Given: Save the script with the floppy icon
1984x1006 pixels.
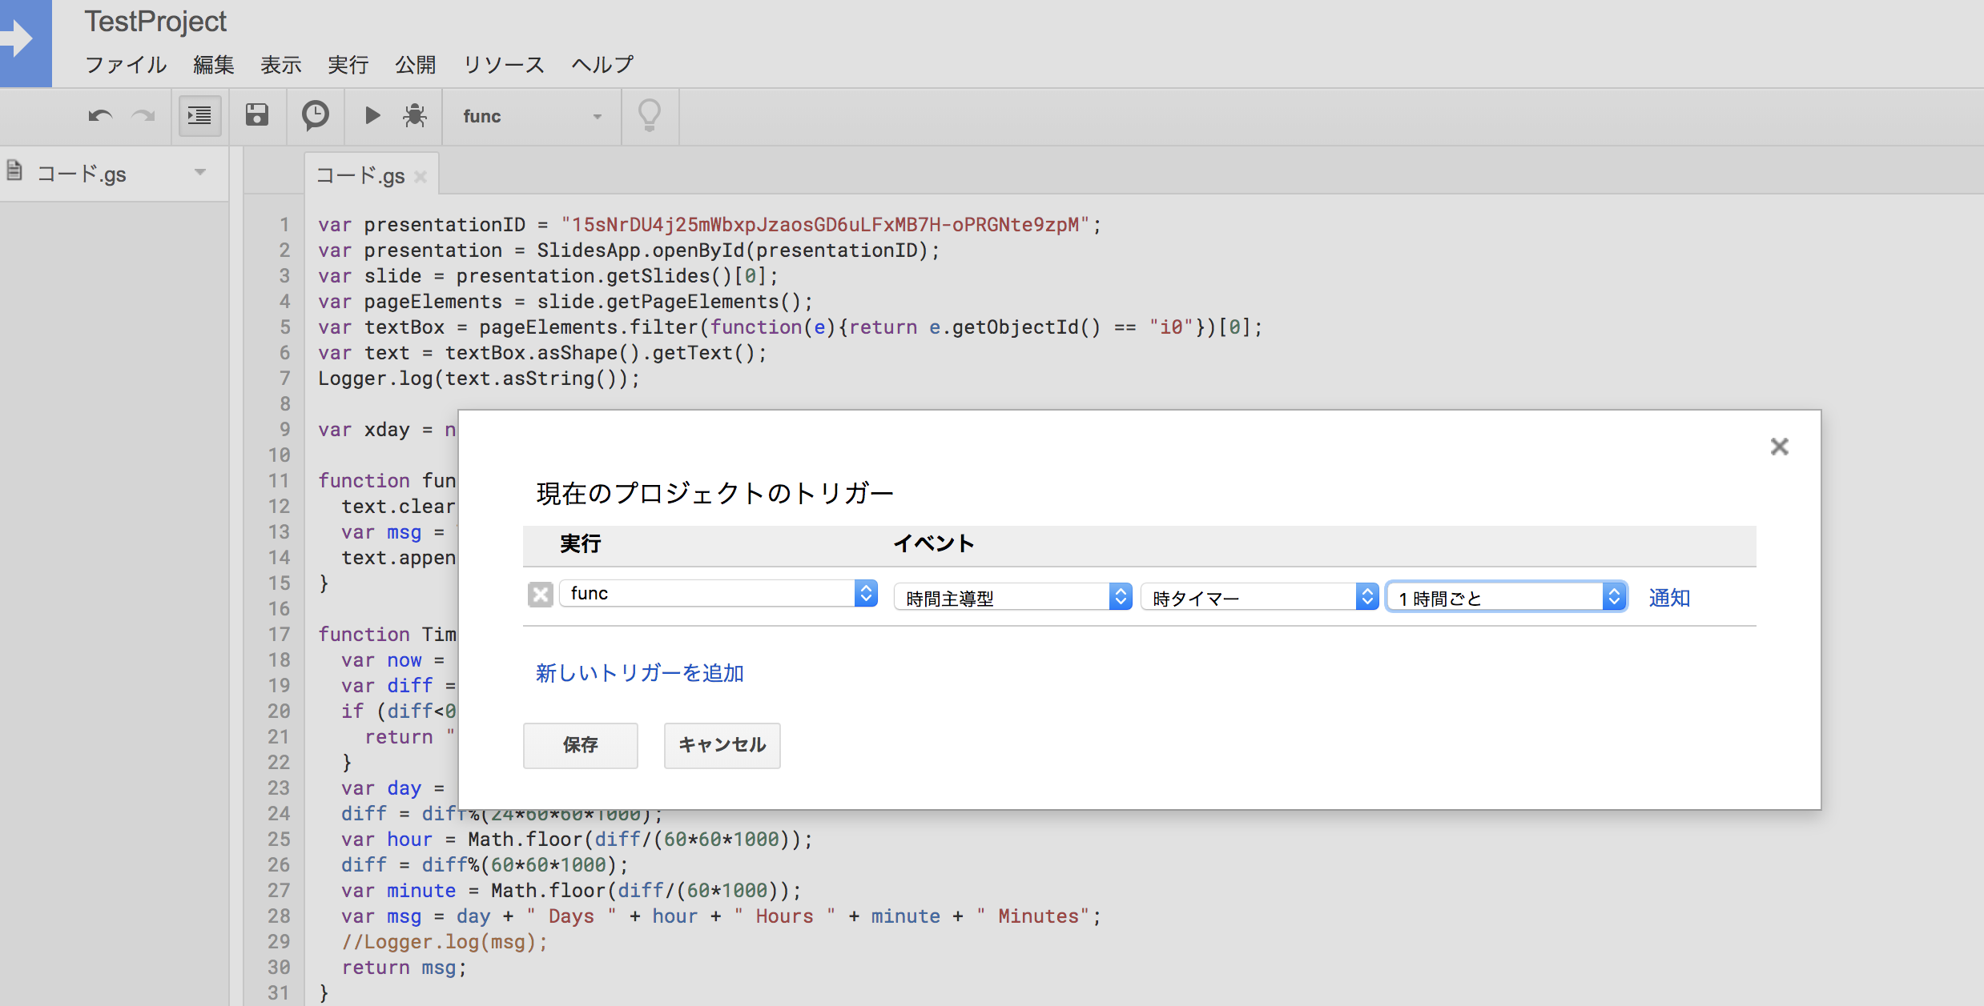Looking at the screenshot, I should [x=257, y=116].
